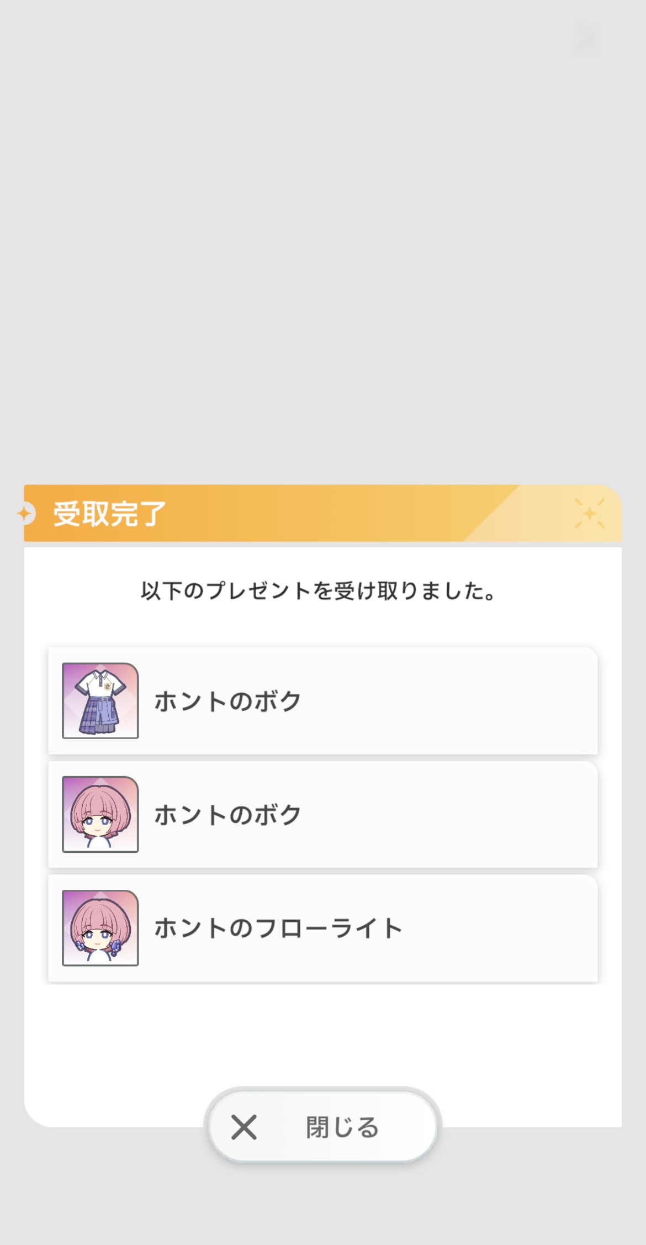Click the empty middle of the orange header bar
This screenshot has width=646, height=1245.
pos(331,514)
